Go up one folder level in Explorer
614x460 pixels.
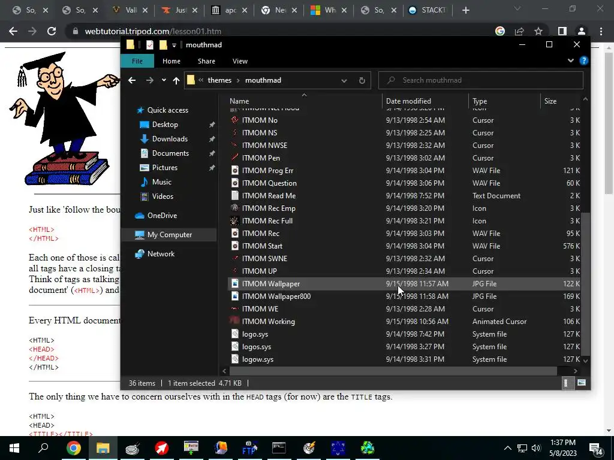[x=176, y=80]
